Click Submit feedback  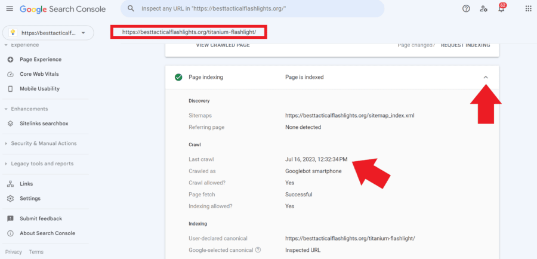41,218
